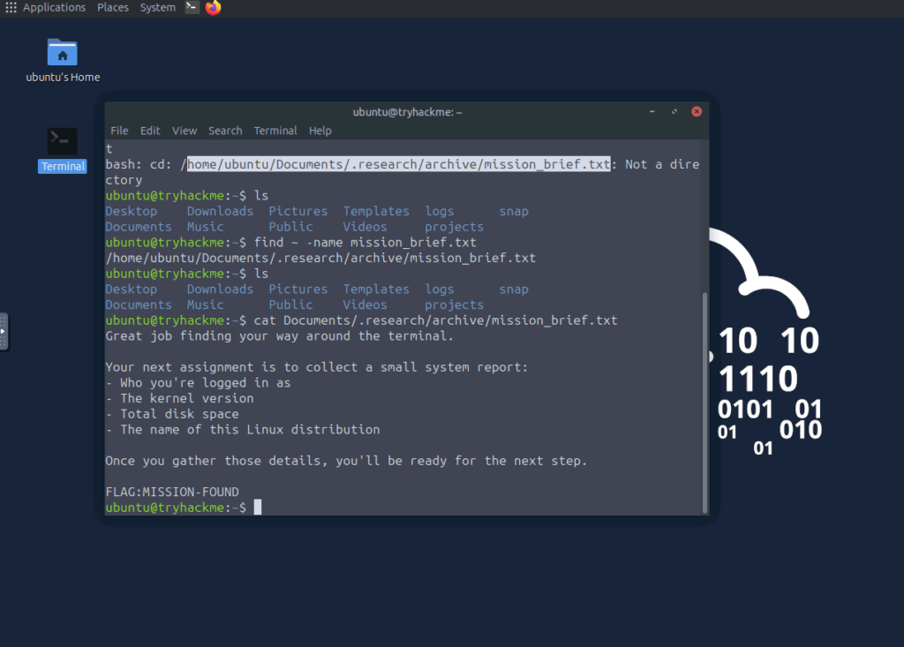This screenshot has width=904, height=647.
Task: Open the Help menu in terminal
Action: point(320,131)
